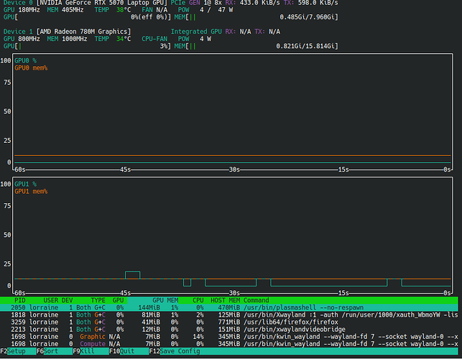Click the GPU0 45s timeline marker
The image size is (462, 359).
click(125, 169)
